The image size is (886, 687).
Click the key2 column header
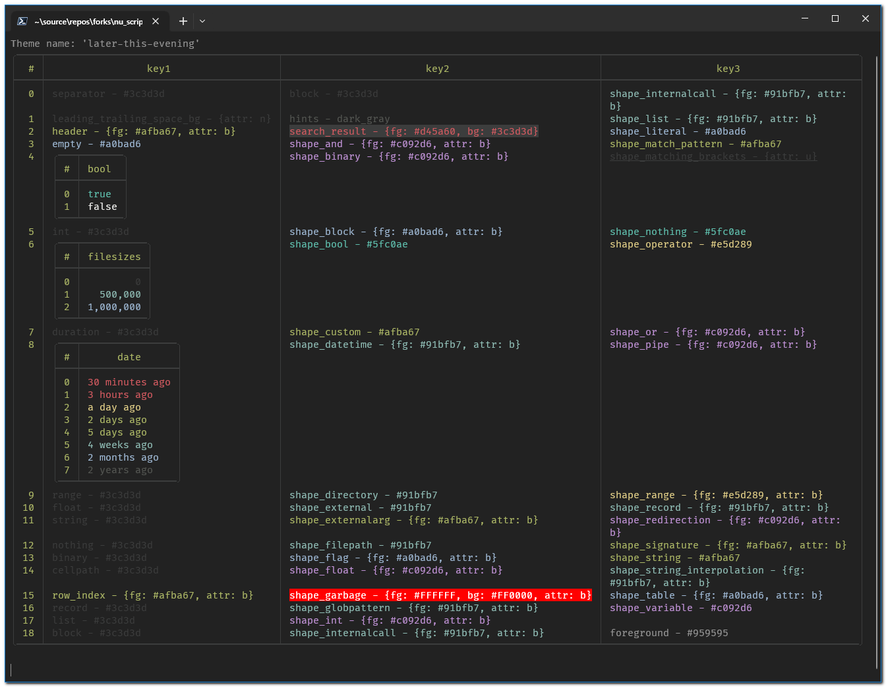pyautogui.click(x=438, y=69)
